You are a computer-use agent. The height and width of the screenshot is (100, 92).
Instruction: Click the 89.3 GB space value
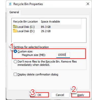click(x=46, y=27)
